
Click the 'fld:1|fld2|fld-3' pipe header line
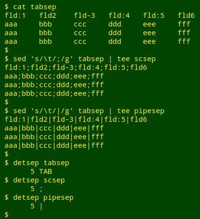(76, 119)
